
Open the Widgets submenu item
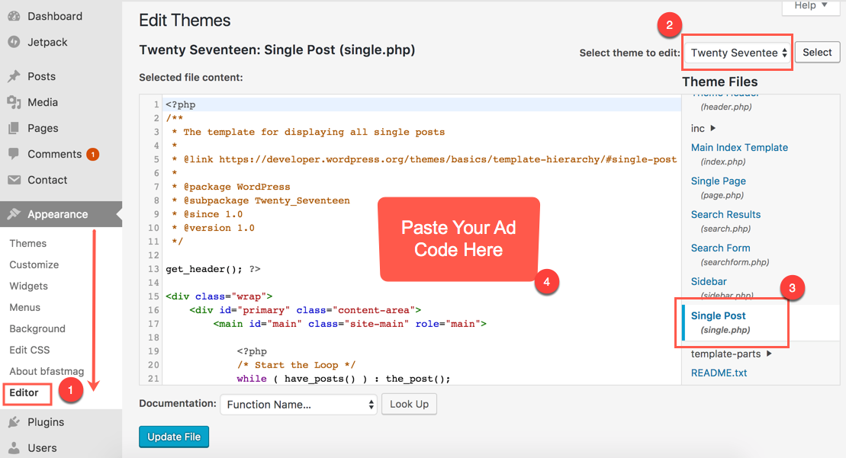[x=28, y=286]
